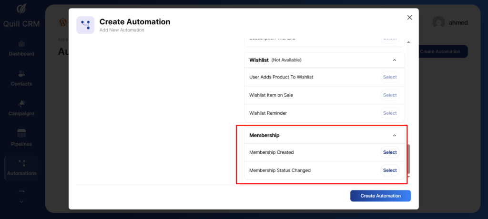Click the Quill CRM feather logo
Image resolution: width=488 pixels, height=219 pixels.
[21, 10]
